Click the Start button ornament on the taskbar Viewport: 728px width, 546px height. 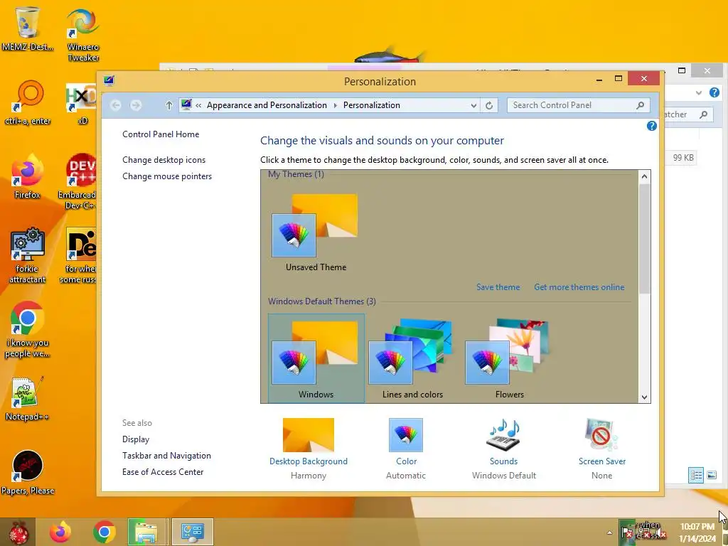coord(18,532)
